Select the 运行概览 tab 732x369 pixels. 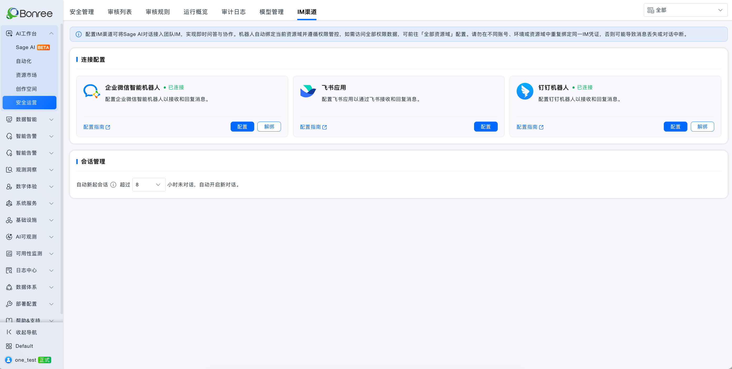[x=196, y=12]
